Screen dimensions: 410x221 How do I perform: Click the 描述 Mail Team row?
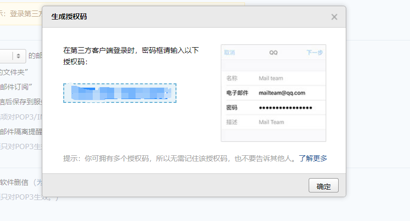[x=273, y=122]
